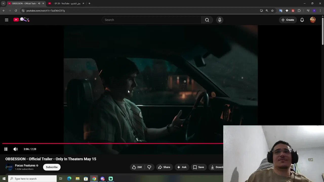Open the Google Translate extension
The height and width of the screenshot is (182, 324).
point(281,11)
